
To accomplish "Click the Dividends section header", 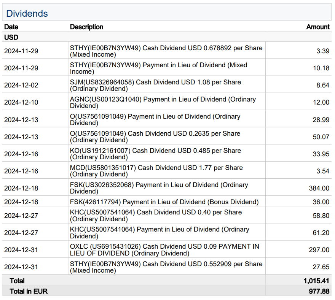I will coord(27,14).
